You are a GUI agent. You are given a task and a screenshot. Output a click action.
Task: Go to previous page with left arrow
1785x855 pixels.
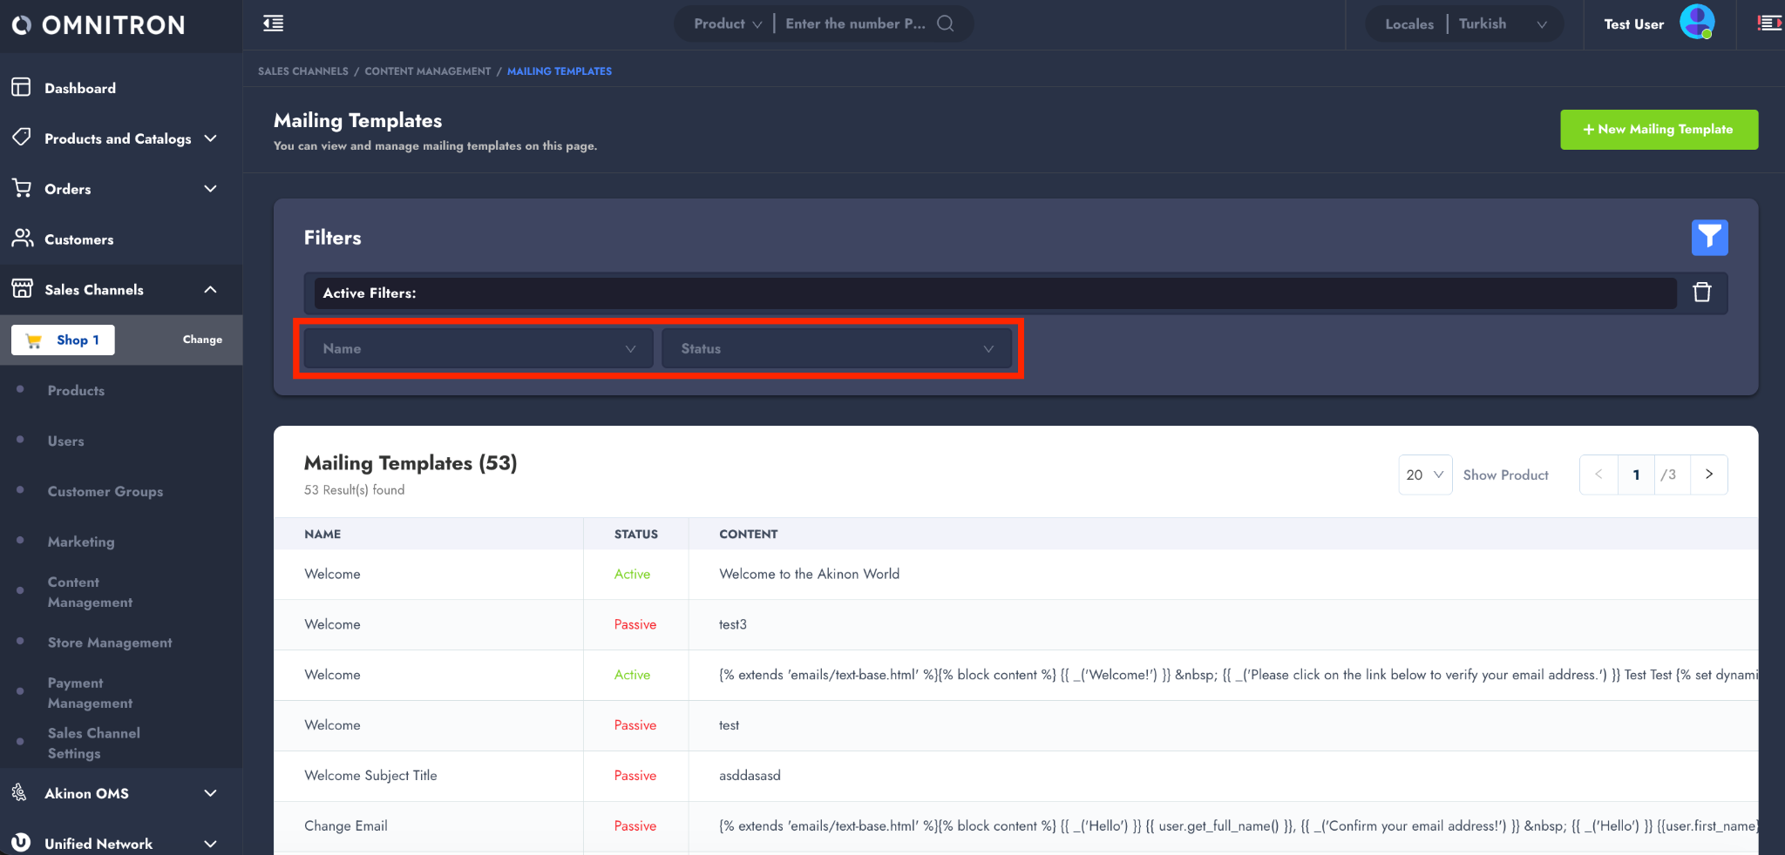(1598, 474)
